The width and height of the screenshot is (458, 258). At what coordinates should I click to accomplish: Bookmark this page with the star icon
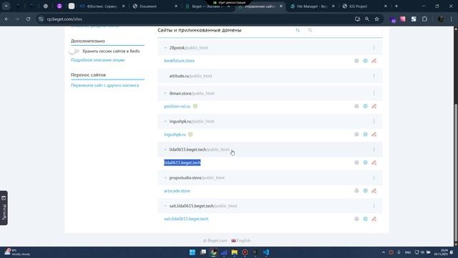click(377, 19)
